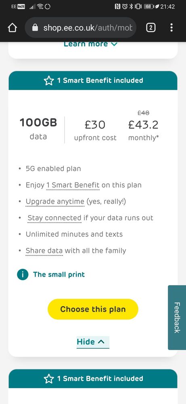Click the info icon beside The small print
186x404 pixels.
23,275
